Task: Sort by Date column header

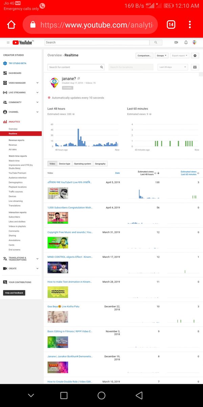Action: click(117, 173)
